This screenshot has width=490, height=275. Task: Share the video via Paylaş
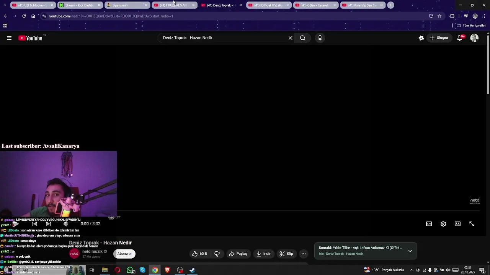tap(238, 254)
